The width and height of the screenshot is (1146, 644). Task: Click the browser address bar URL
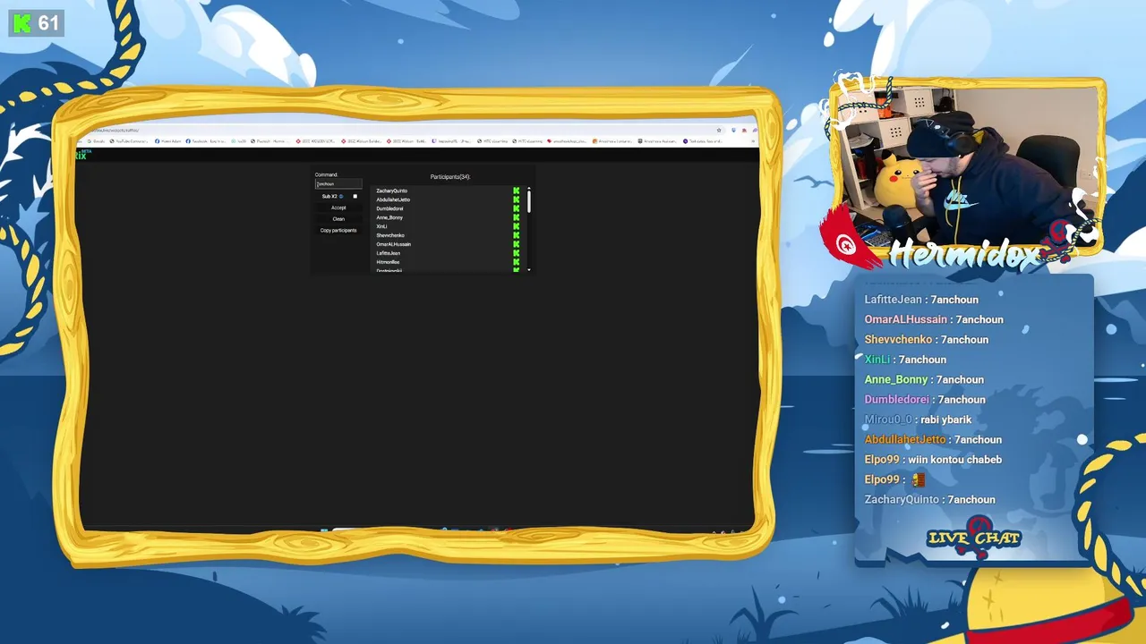114,130
